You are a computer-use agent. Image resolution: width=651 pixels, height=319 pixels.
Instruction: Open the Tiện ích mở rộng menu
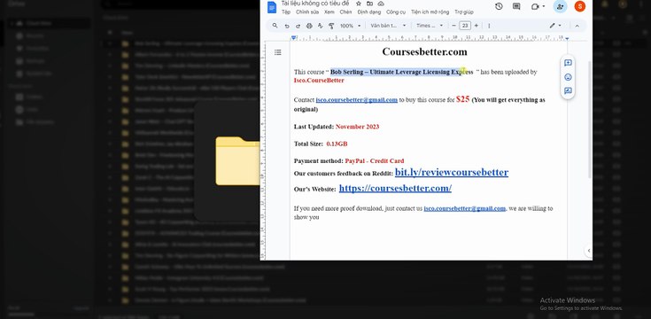[430, 12]
